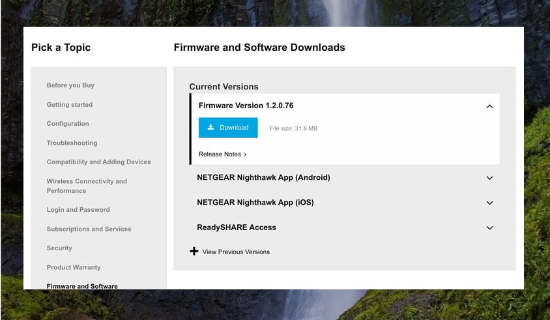Download Firmware Version 1.2.0.76

click(x=228, y=127)
